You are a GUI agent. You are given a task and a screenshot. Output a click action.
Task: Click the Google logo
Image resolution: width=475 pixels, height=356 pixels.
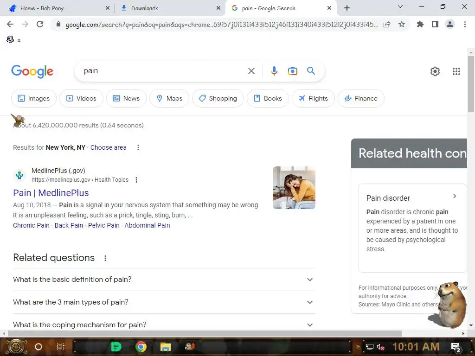pyautogui.click(x=32, y=71)
